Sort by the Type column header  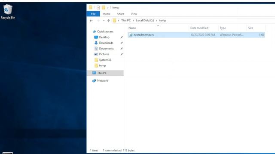coord(223,28)
